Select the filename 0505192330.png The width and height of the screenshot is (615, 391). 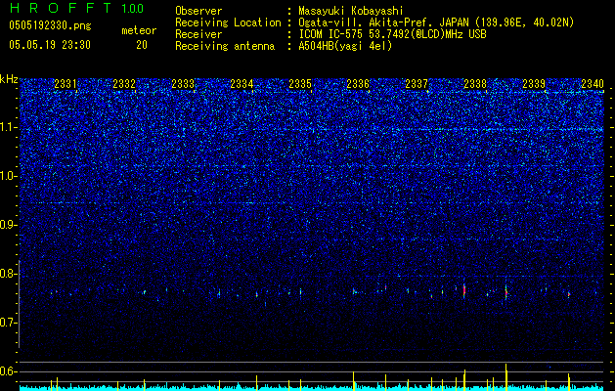(x=50, y=26)
